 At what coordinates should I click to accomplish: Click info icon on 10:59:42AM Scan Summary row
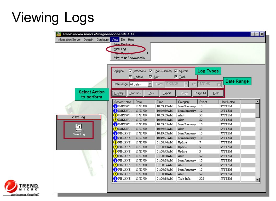point(115,106)
